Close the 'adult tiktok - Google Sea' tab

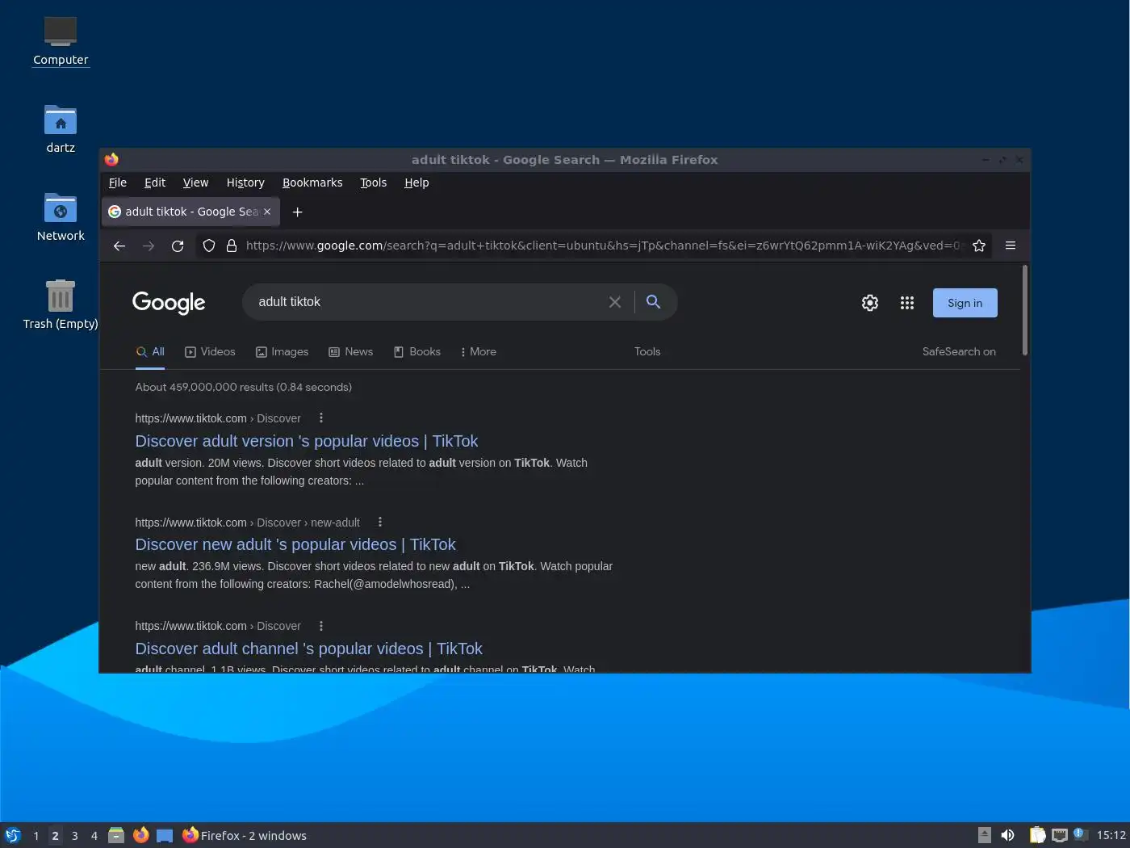pyautogui.click(x=267, y=212)
